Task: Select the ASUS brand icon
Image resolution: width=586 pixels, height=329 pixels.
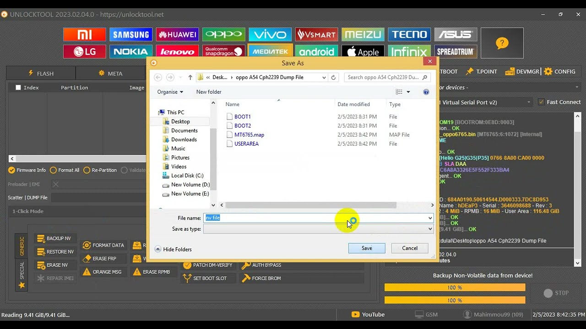Action: (x=456, y=34)
